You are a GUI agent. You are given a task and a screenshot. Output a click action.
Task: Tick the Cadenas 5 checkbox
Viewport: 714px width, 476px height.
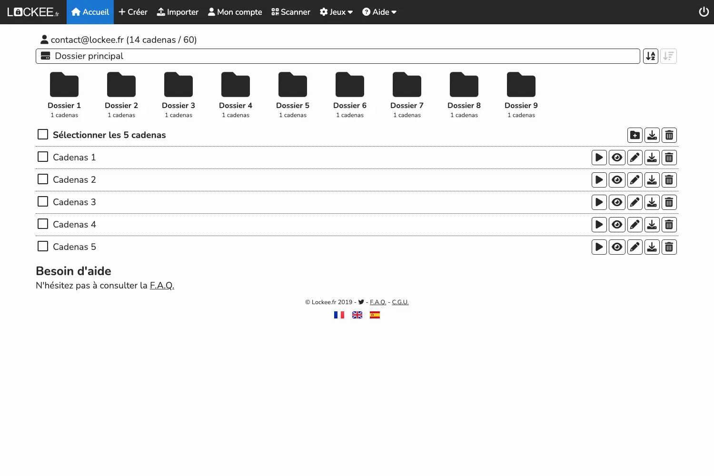click(43, 246)
